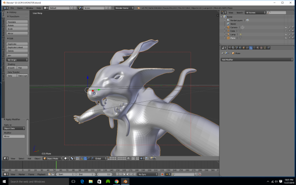Viewport: 296px width, 185px height.
Task: Click the Rotate button
Action: coord(17,25)
